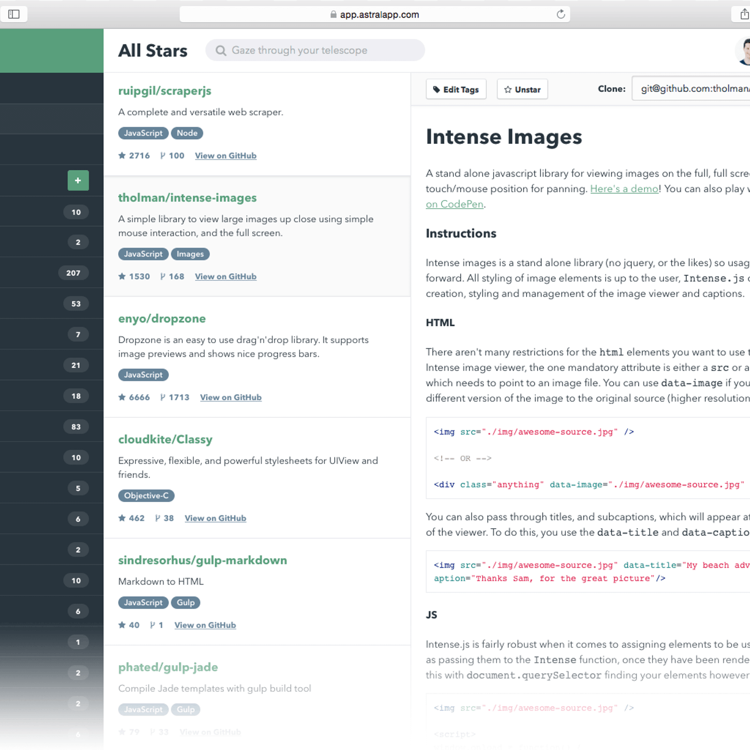750x750 pixels.
Task: Open the ruipgil/scraperjs repository title
Action: [165, 91]
